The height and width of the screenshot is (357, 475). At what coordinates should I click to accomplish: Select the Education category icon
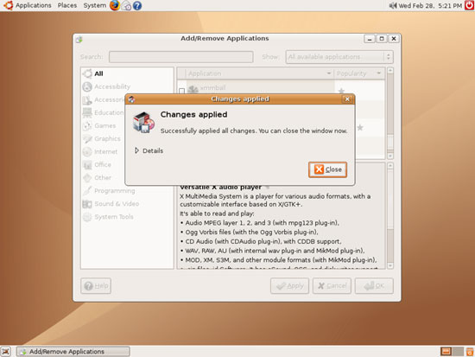point(87,113)
